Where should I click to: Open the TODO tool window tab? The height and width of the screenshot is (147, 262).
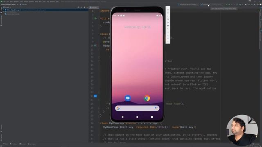point(5,144)
